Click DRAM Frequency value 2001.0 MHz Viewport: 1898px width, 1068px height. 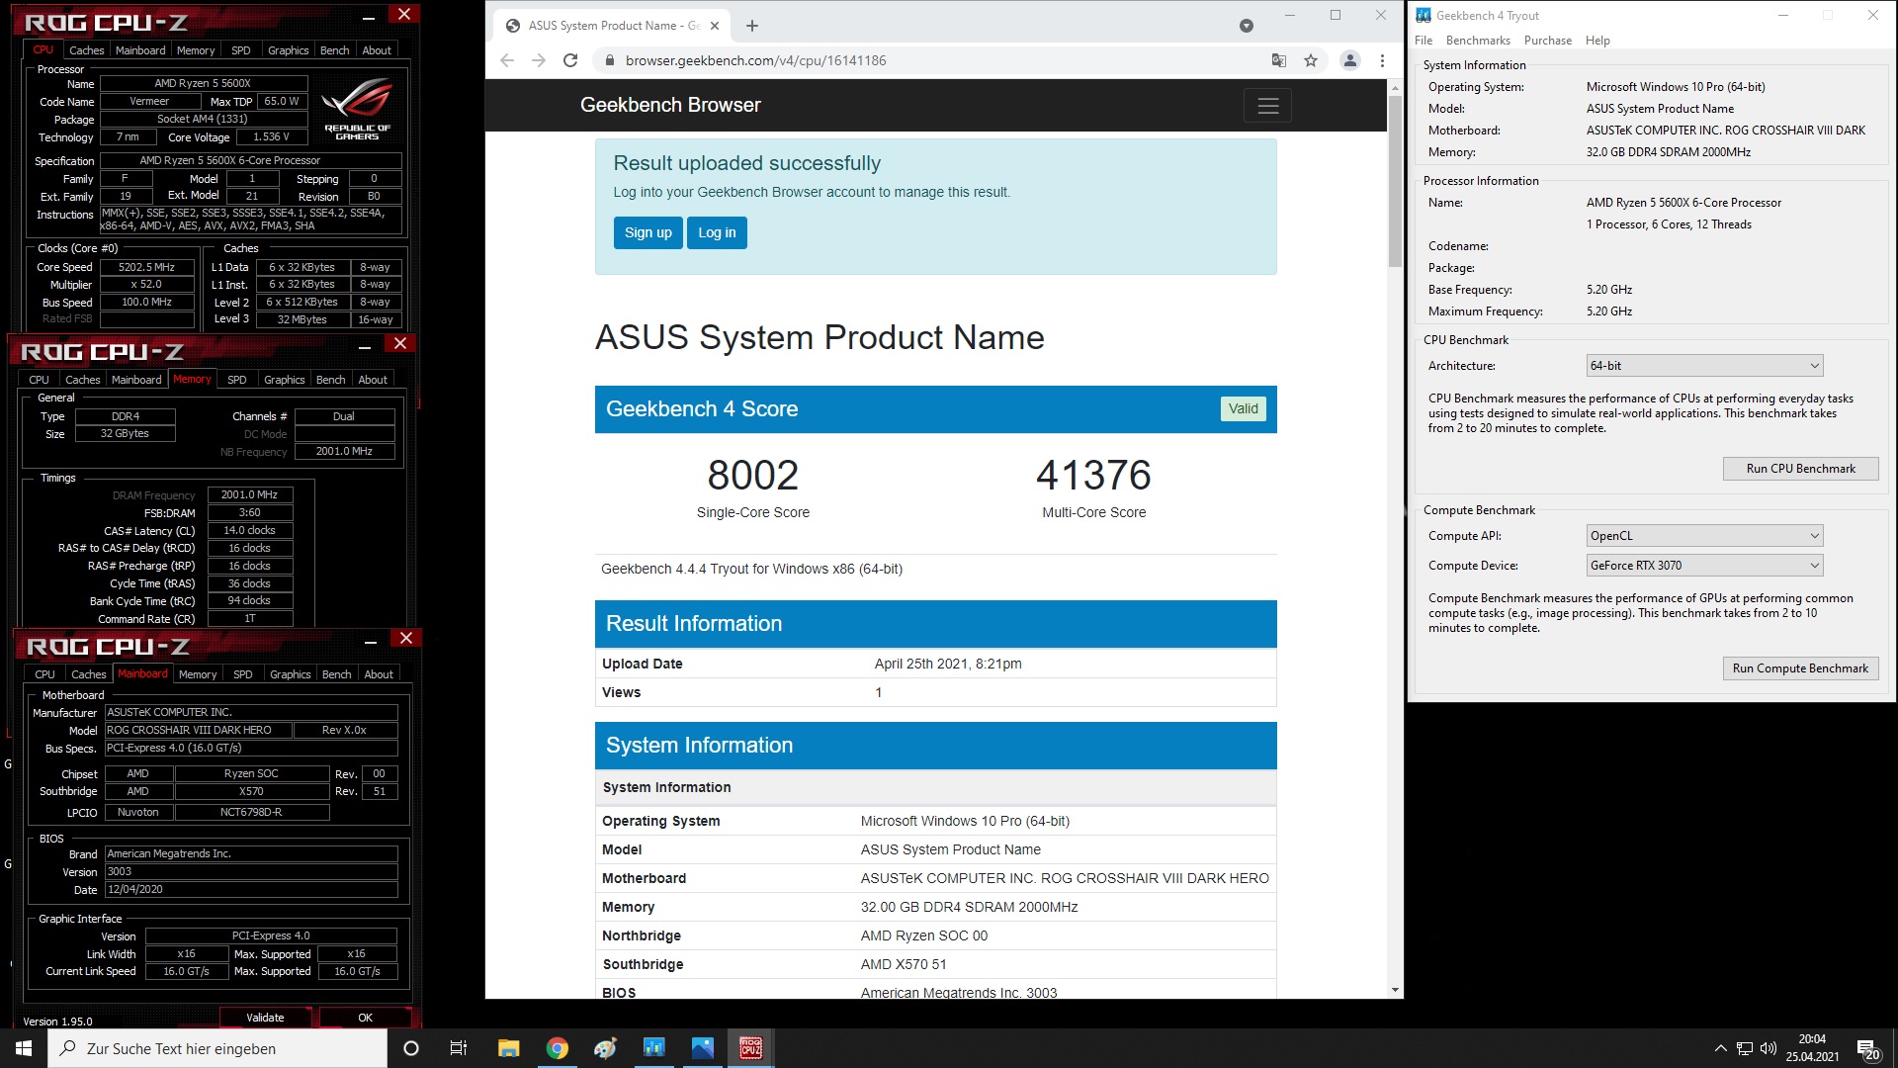249,495
